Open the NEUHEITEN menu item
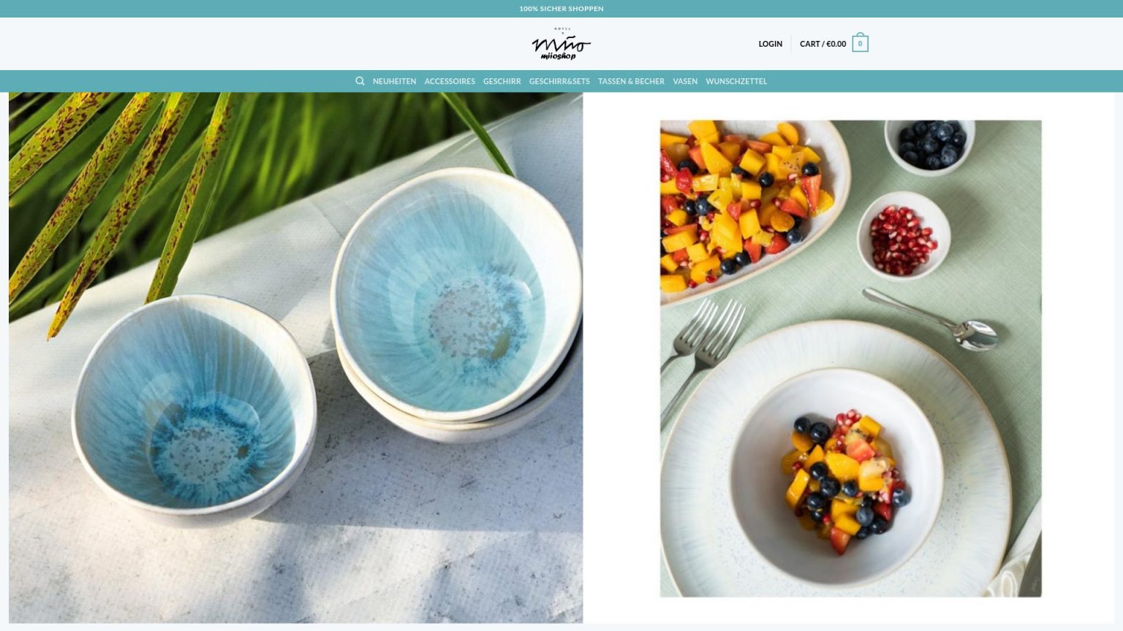The width and height of the screenshot is (1123, 631). [x=394, y=81]
